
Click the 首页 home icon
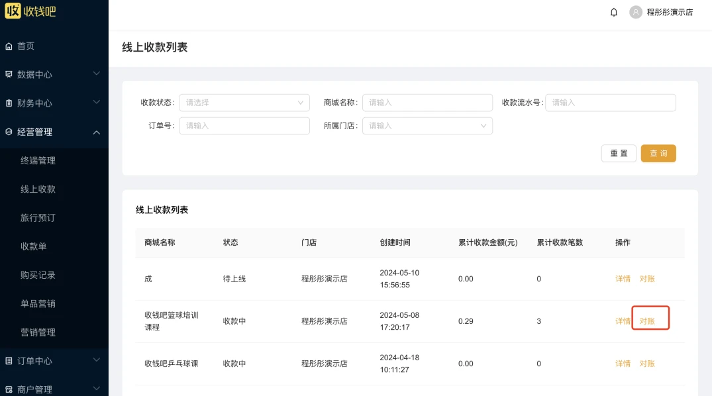(x=9, y=46)
